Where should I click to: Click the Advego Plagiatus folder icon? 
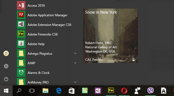pos(21,53)
